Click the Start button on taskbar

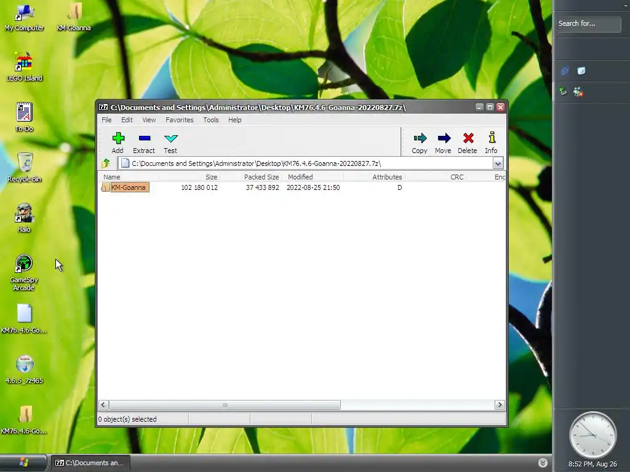[23, 463]
